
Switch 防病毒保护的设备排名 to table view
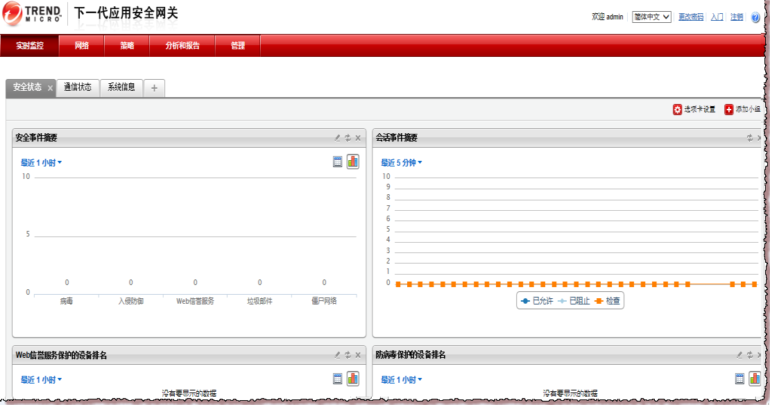coord(740,378)
